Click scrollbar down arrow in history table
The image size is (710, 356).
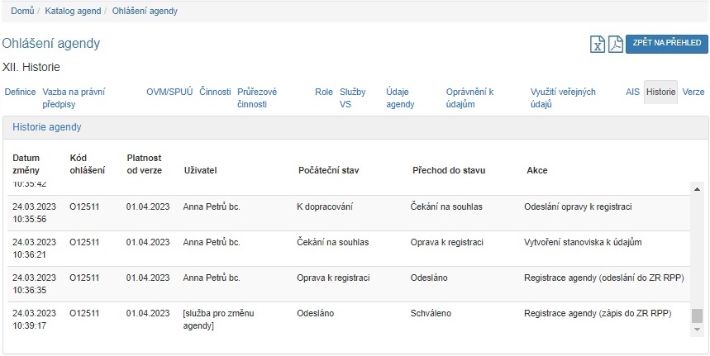coord(697,330)
